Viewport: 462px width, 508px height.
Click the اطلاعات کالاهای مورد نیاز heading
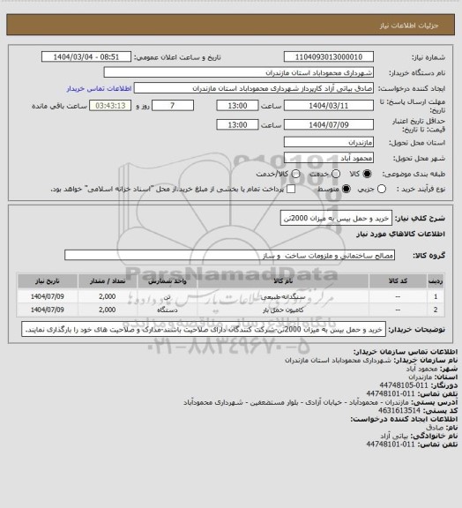400,234
